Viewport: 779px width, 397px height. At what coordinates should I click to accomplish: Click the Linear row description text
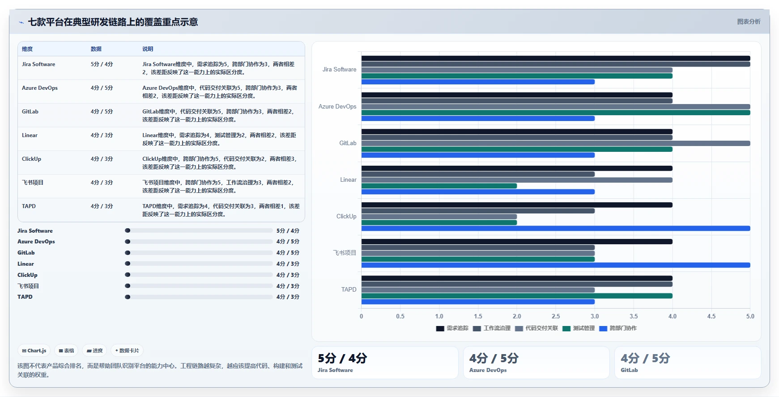[x=219, y=139]
